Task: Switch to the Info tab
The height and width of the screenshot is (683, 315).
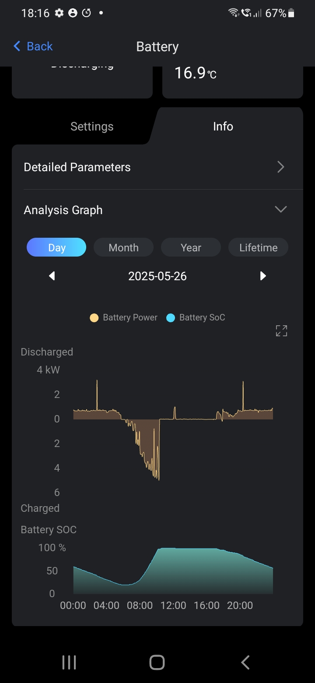Action: click(223, 127)
